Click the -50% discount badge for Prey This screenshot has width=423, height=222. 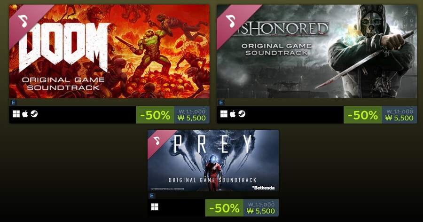click(225, 208)
